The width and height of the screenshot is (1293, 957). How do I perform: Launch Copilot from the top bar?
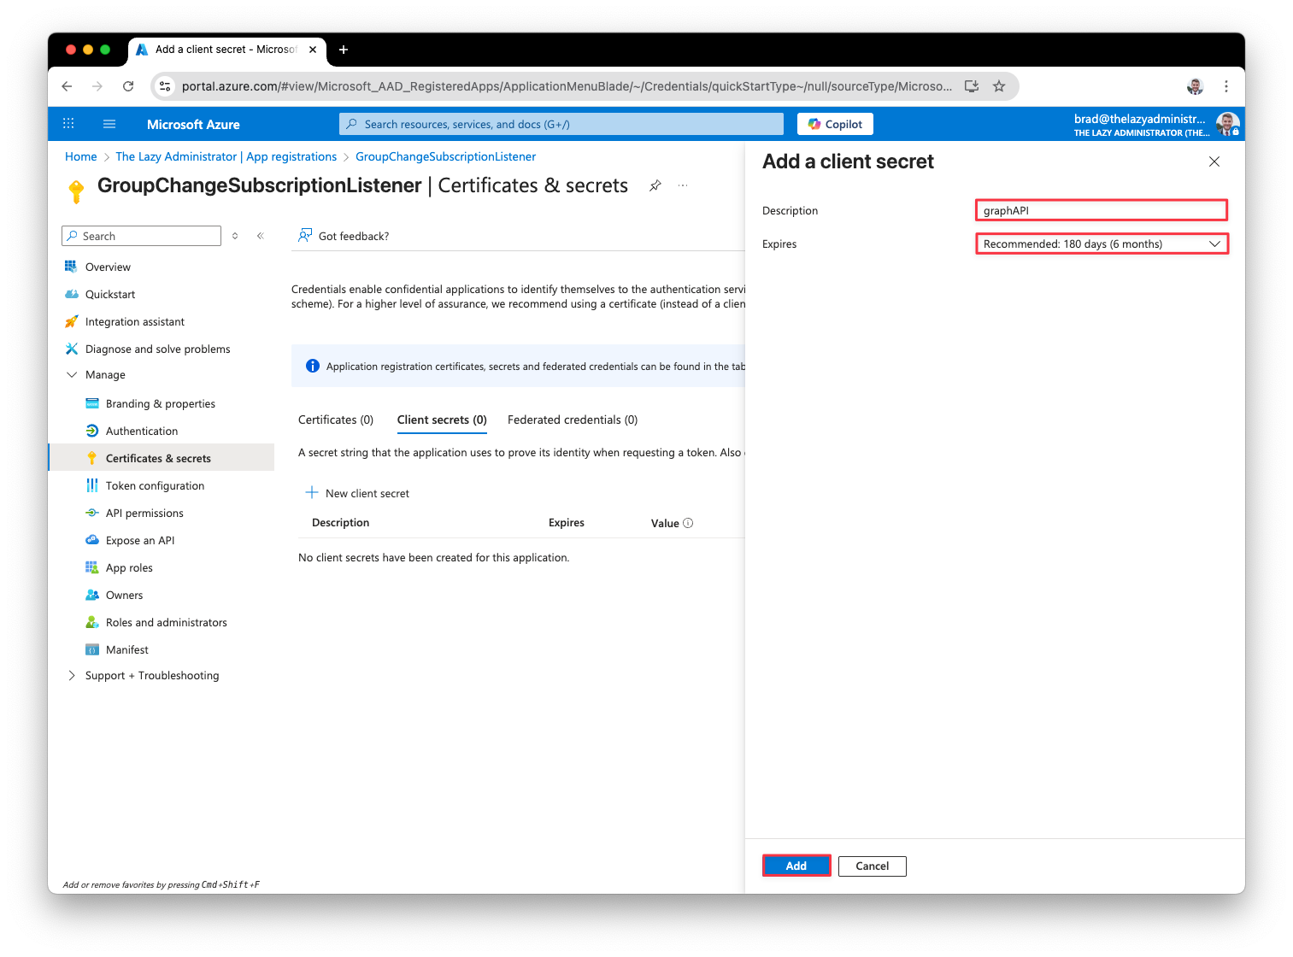point(835,124)
